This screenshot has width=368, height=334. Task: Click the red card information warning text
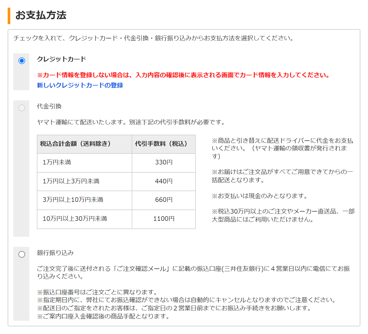(183, 75)
